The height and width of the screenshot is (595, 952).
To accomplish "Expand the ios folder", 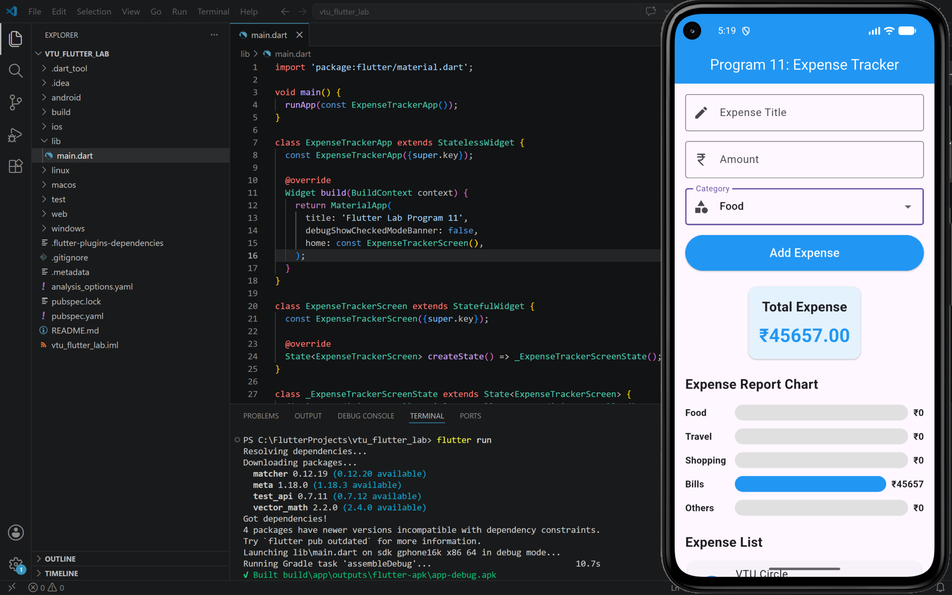I will coord(131,127).
